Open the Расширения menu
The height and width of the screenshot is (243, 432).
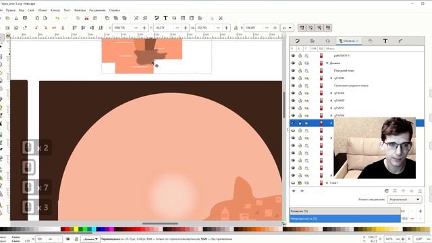pos(97,10)
